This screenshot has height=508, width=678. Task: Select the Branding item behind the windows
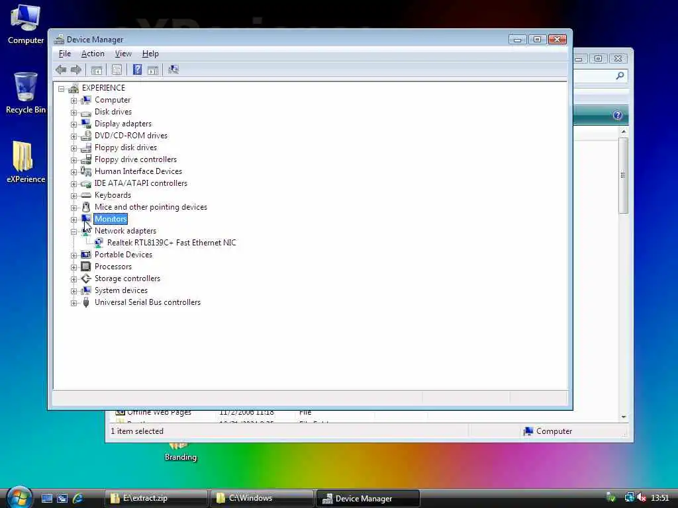pos(180,452)
